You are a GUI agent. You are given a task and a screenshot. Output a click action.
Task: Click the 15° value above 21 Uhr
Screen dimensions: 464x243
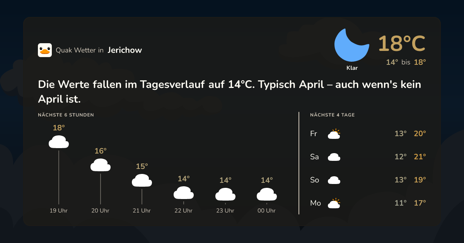pyautogui.click(x=142, y=166)
